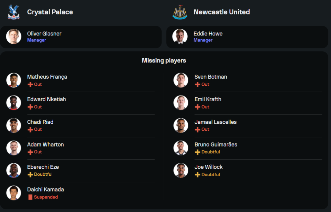Open the Newcastle United team name link
The height and width of the screenshot is (212, 331).
pyautogui.click(x=221, y=12)
